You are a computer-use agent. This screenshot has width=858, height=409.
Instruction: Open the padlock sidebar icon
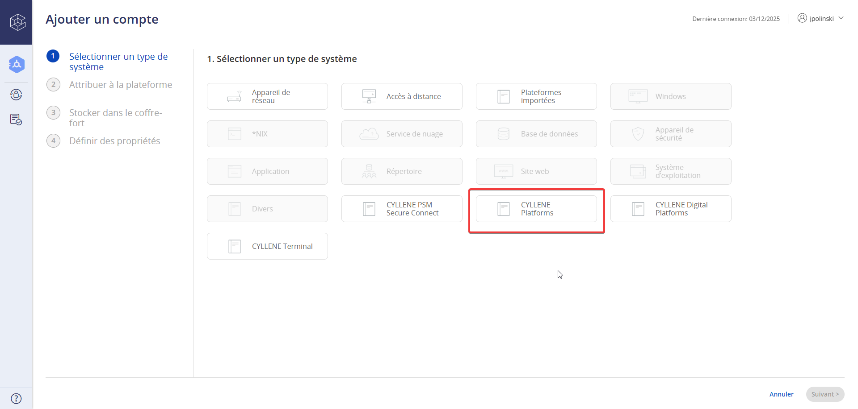pyautogui.click(x=16, y=95)
